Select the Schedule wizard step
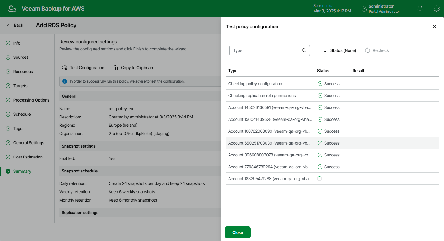 click(x=22, y=114)
